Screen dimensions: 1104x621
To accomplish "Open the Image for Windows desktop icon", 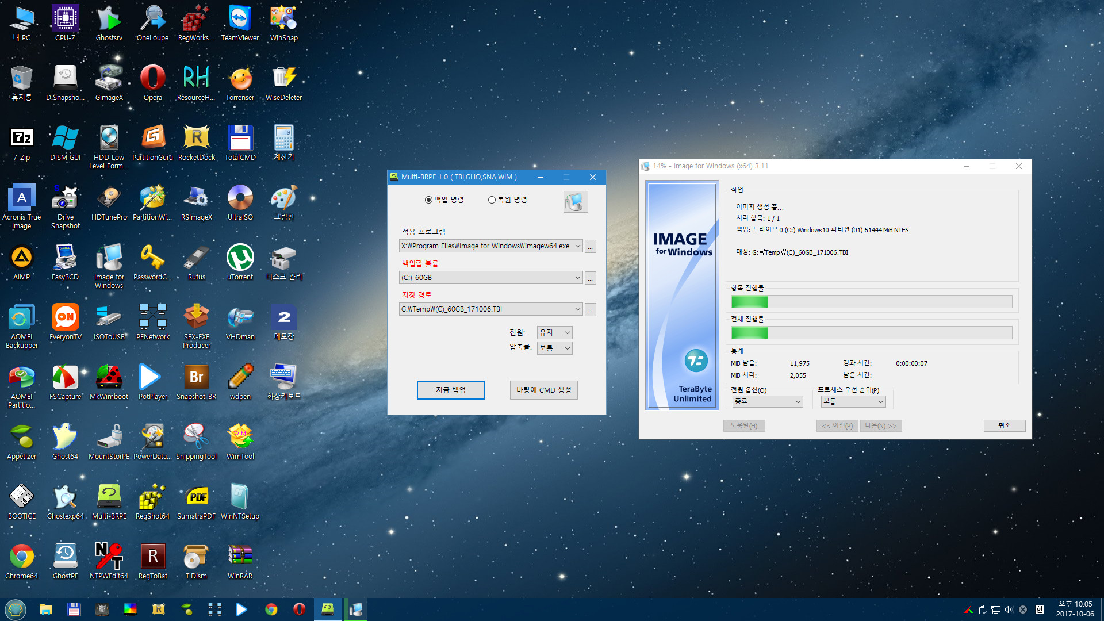I will (x=109, y=266).
